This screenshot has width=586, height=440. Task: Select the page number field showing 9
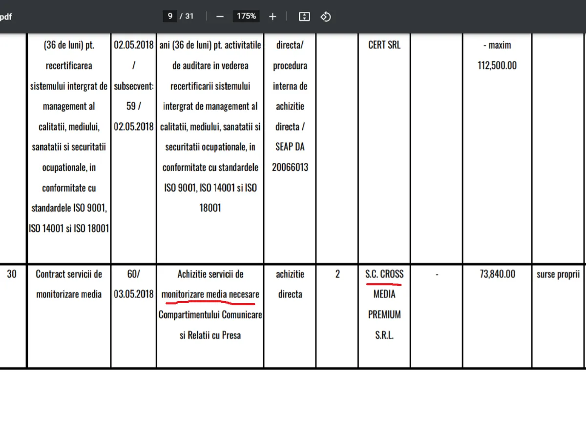click(x=170, y=16)
